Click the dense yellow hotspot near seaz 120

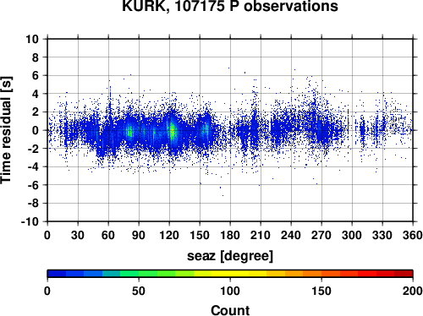click(x=172, y=131)
